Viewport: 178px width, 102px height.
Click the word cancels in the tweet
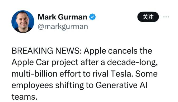click(123, 51)
